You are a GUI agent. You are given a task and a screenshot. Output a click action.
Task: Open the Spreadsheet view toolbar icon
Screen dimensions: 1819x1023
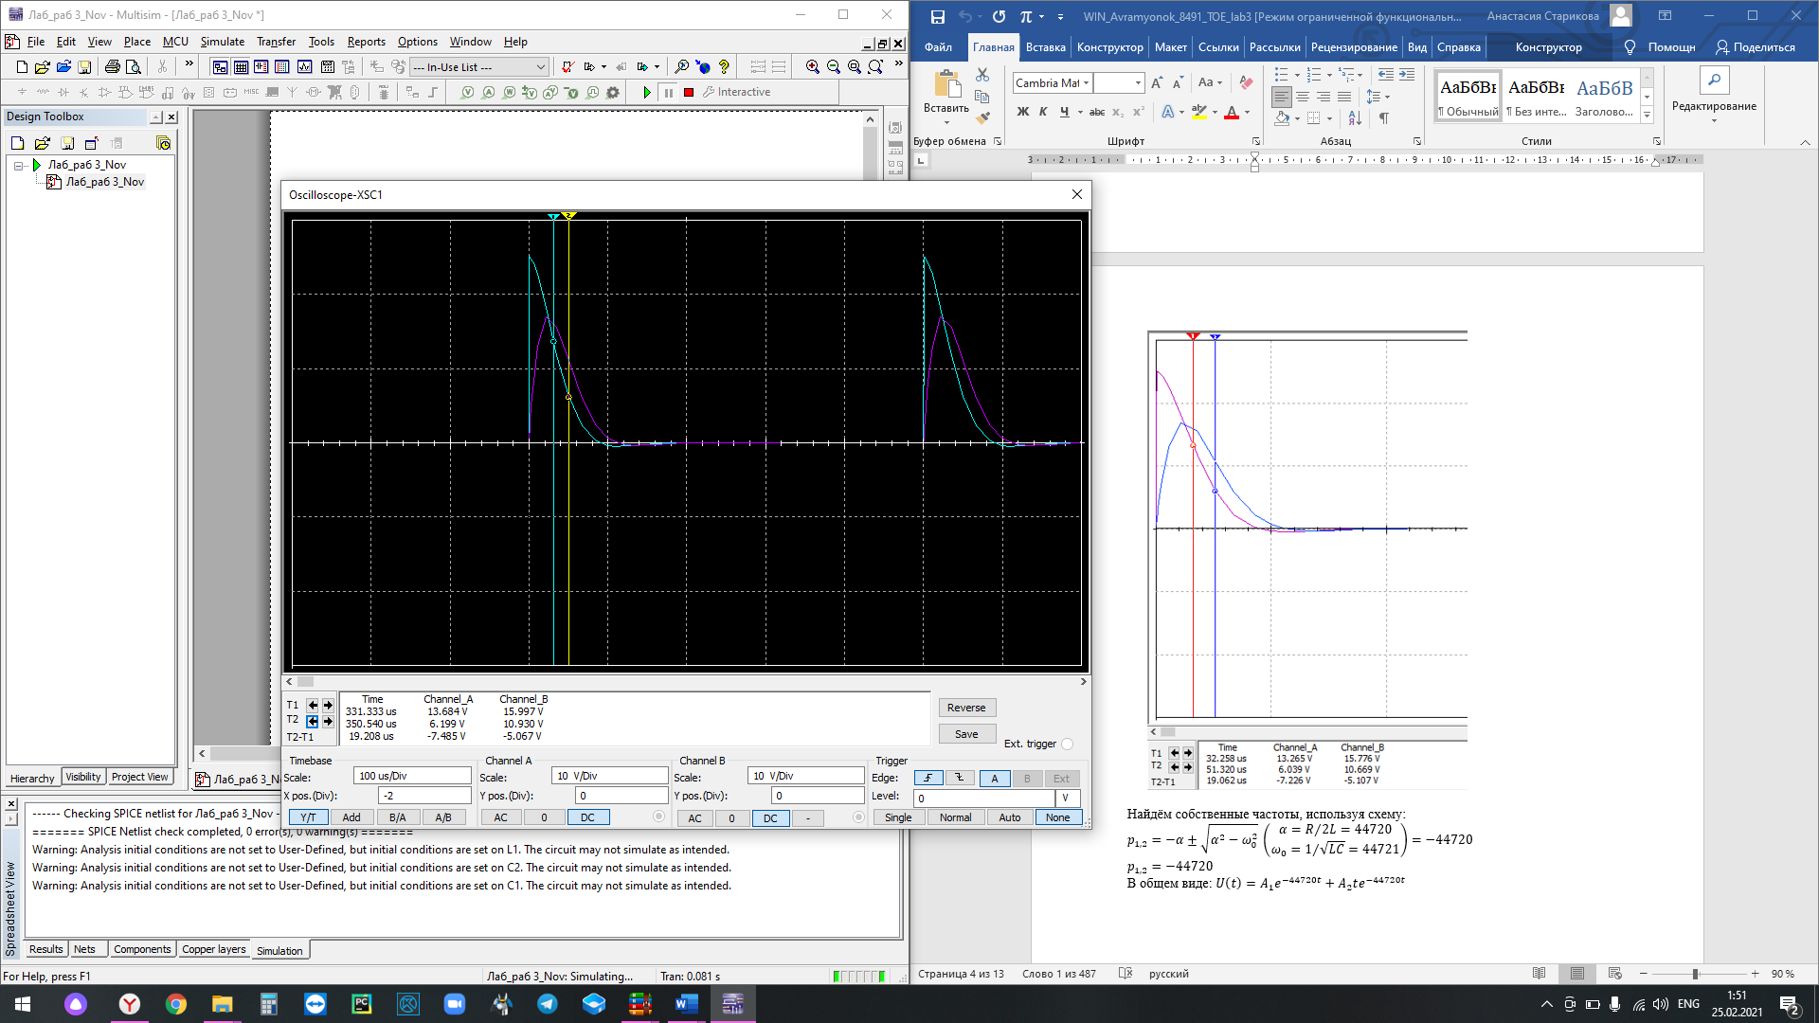click(241, 66)
